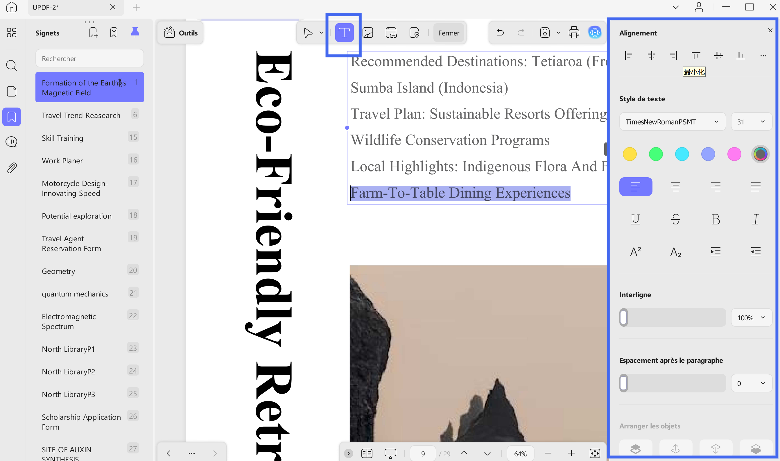Set text alignment to justify
Viewport: 780px width, 461px height.
pos(756,187)
